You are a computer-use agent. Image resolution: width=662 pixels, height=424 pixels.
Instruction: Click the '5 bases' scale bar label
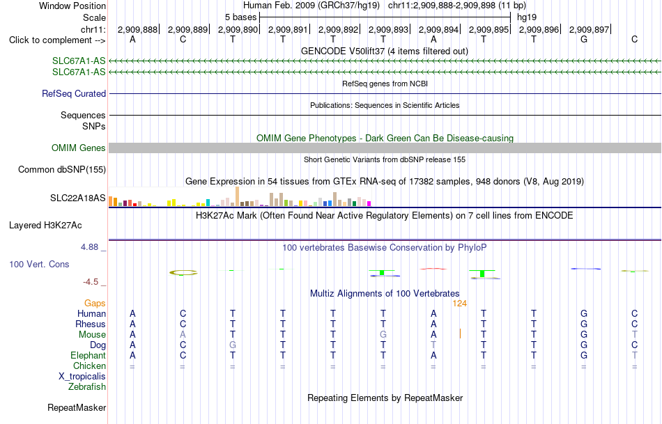240,17
